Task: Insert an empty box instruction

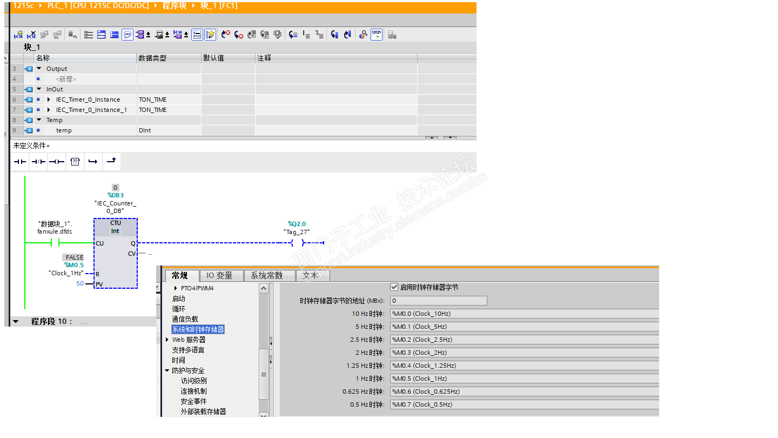Action: pos(75,162)
